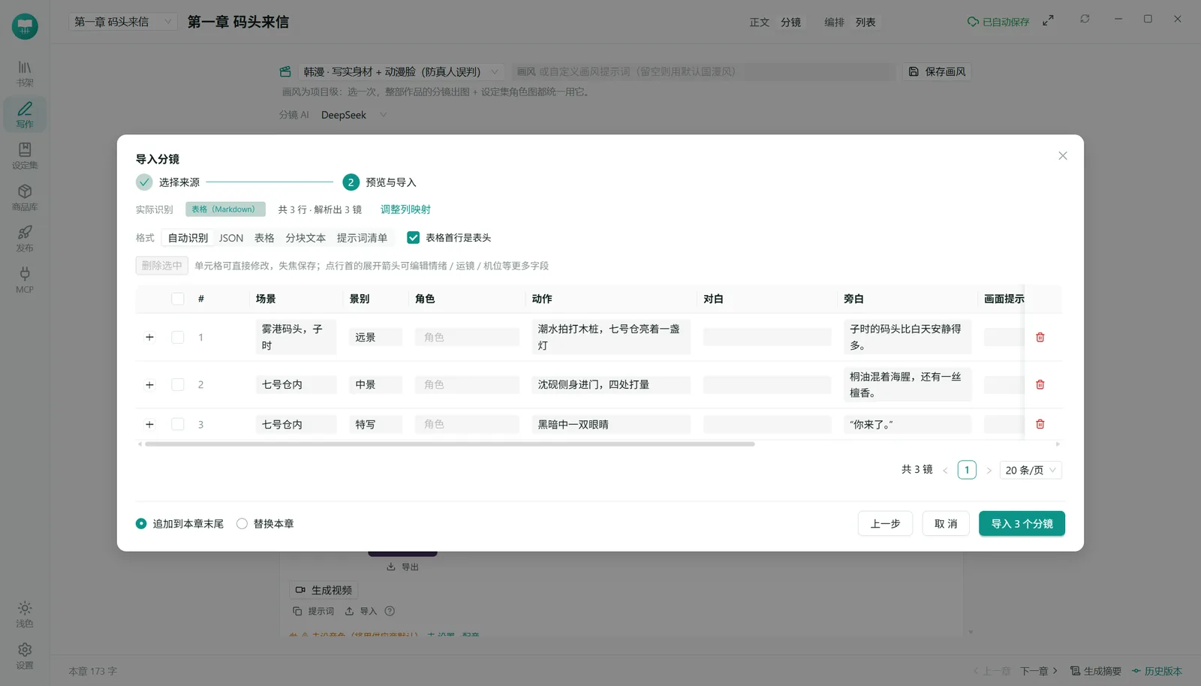Open the 设定集 sidebar icon

point(25,155)
